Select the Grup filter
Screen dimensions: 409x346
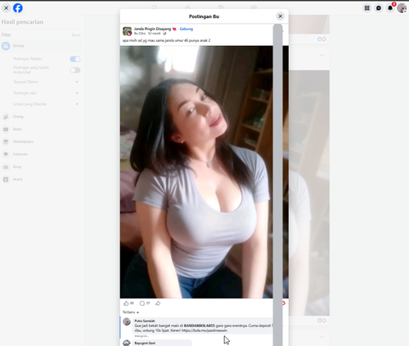(41, 167)
